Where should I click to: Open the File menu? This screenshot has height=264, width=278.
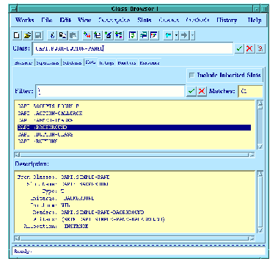coord(47,20)
